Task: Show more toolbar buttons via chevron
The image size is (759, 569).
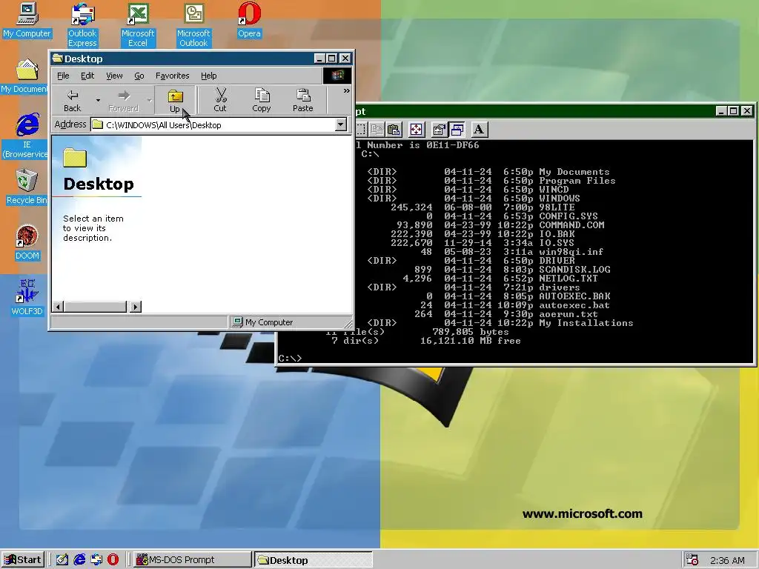Action: click(347, 91)
